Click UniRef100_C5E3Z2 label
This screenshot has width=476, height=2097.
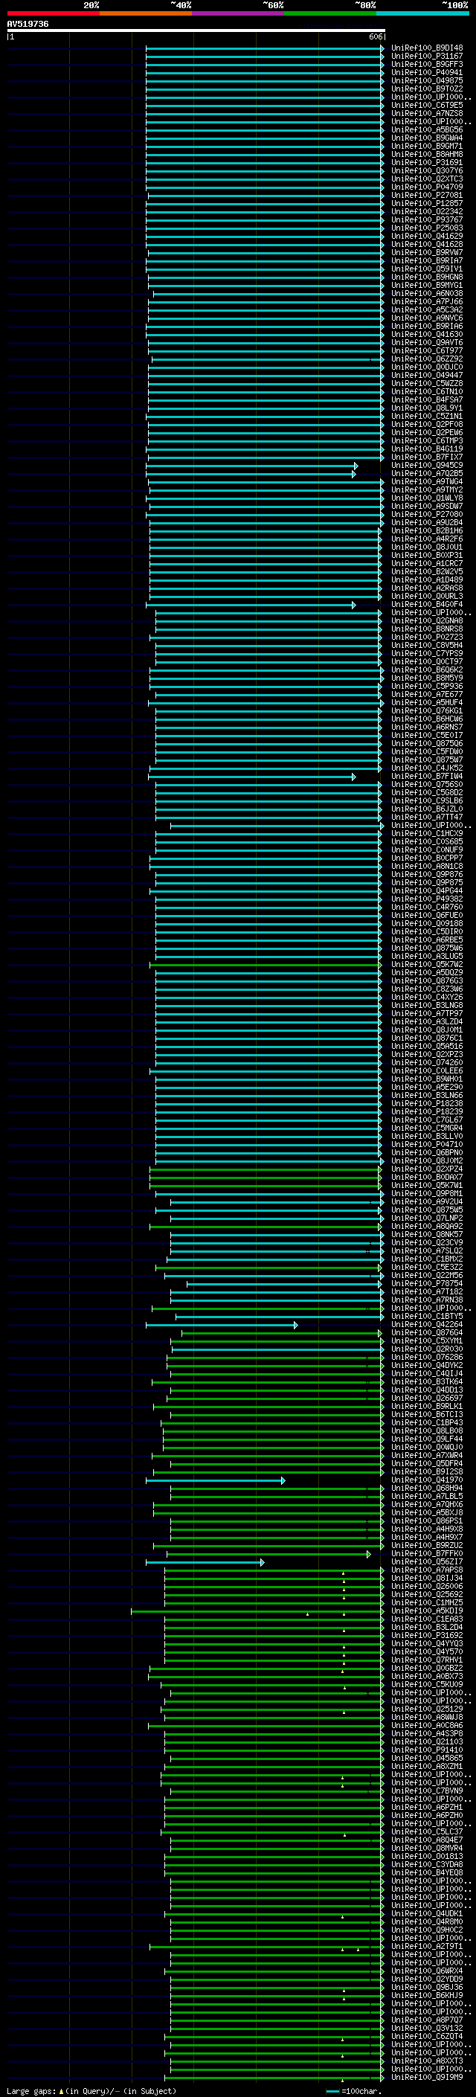pyautogui.click(x=427, y=1268)
